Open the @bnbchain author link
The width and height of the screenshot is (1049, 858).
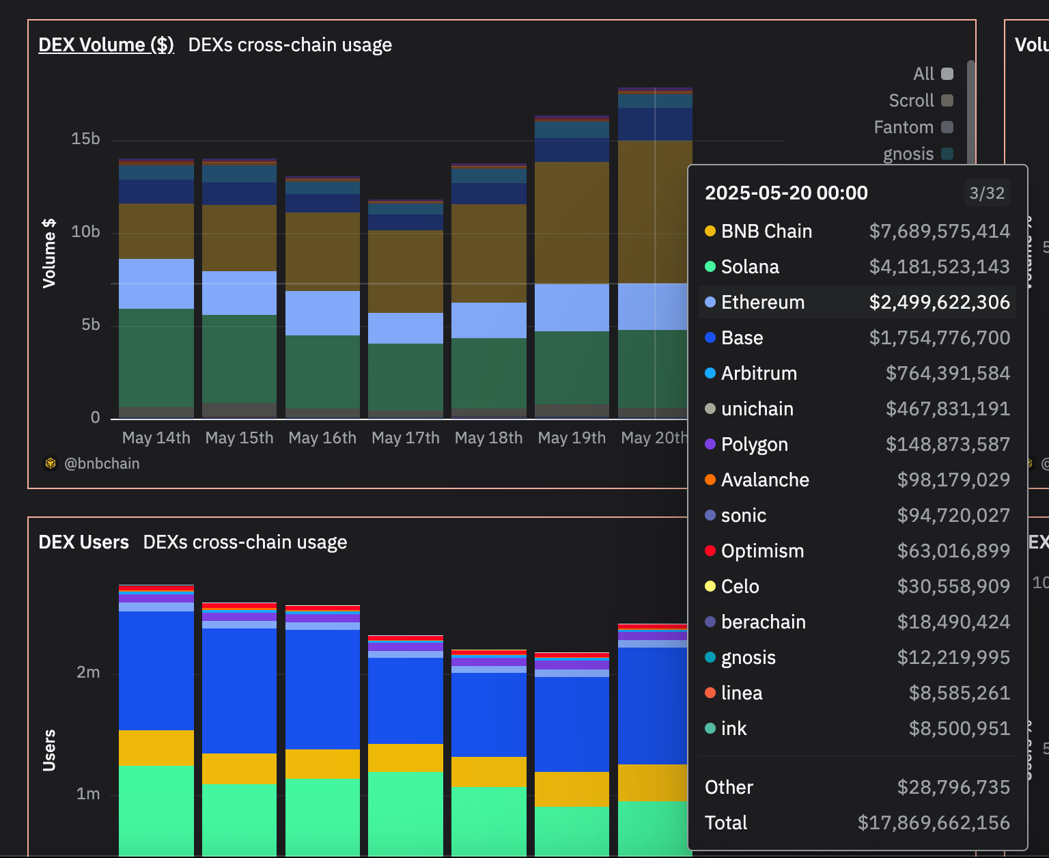[x=102, y=464]
